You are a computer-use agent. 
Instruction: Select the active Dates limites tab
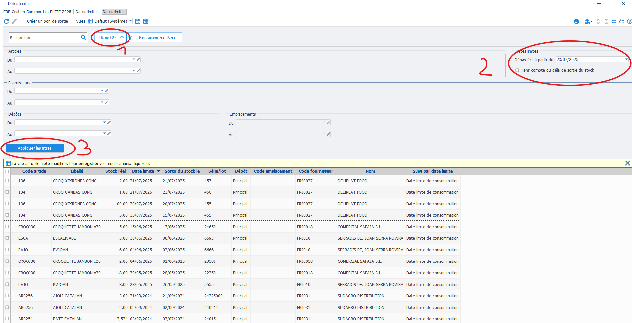114,12
